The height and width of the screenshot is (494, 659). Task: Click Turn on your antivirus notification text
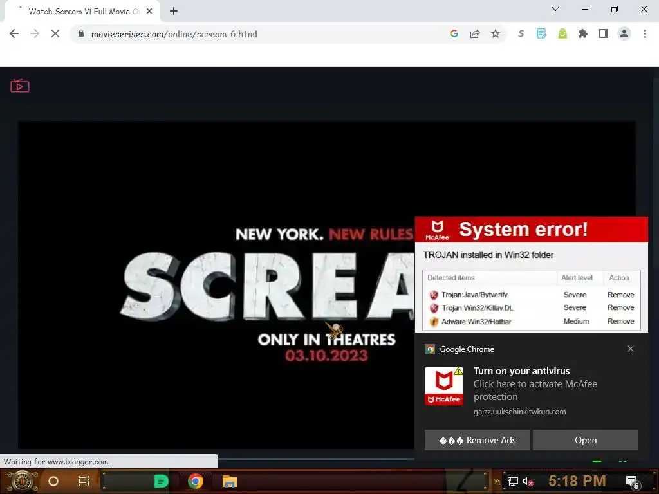tap(521, 371)
